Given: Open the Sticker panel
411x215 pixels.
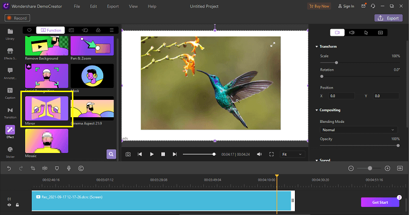Looking at the screenshot, I should click(x=10, y=152).
